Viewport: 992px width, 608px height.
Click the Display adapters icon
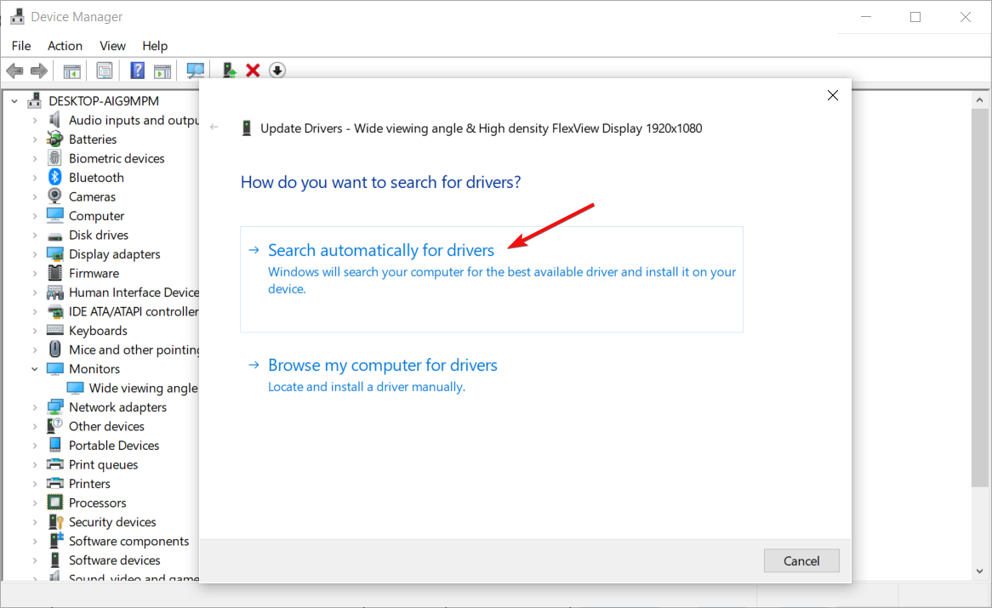[x=55, y=254]
